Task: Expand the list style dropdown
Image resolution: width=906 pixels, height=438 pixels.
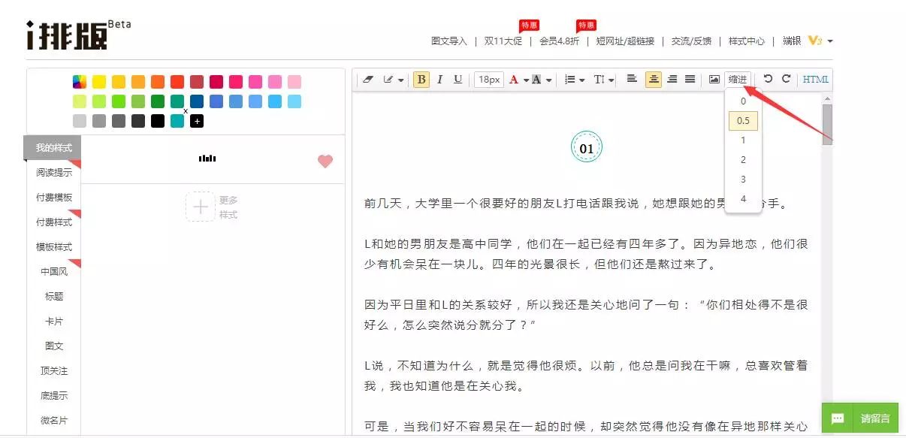Action: 582,80
